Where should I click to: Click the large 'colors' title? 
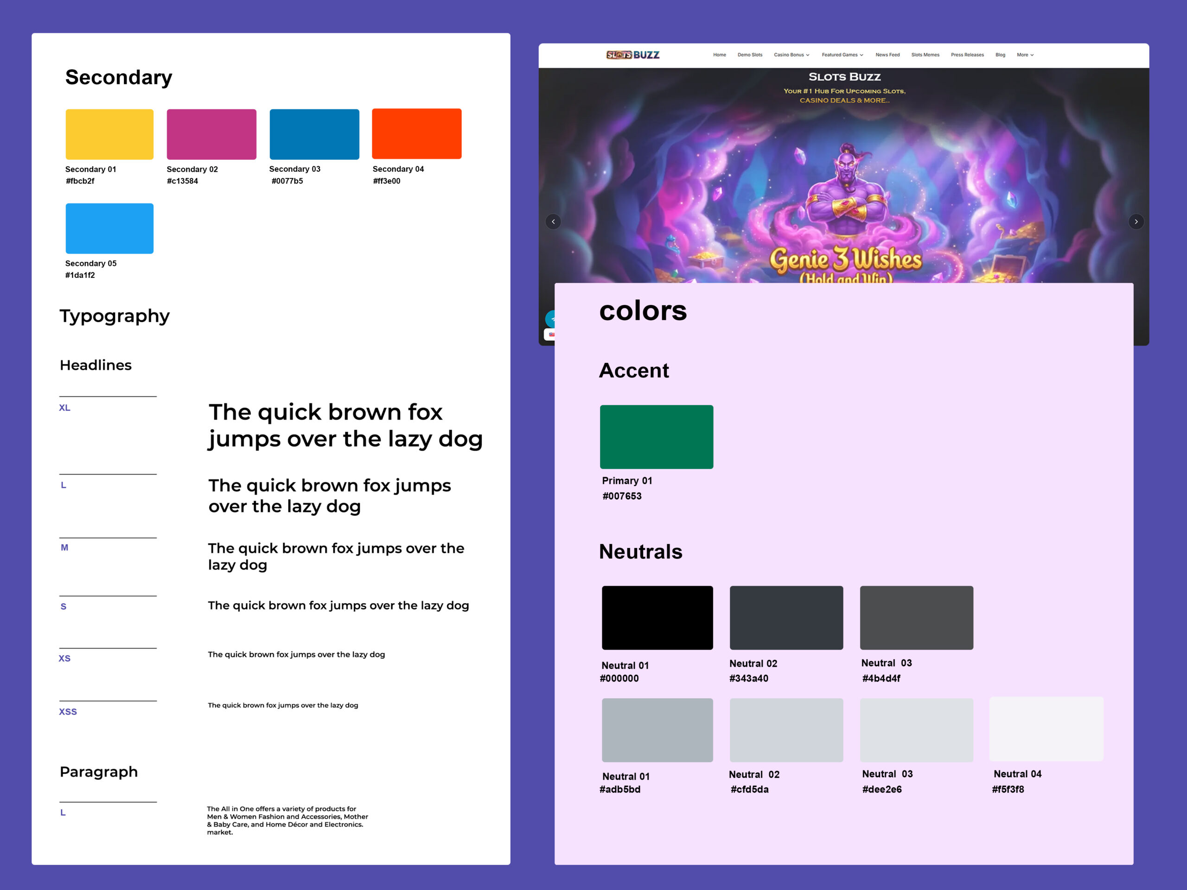[x=643, y=311]
